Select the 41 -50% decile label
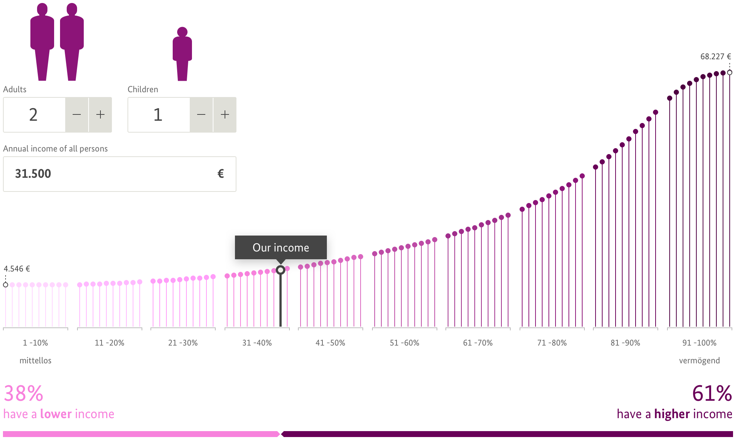Viewport: 736px width, 440px height. tap(331, 343)
